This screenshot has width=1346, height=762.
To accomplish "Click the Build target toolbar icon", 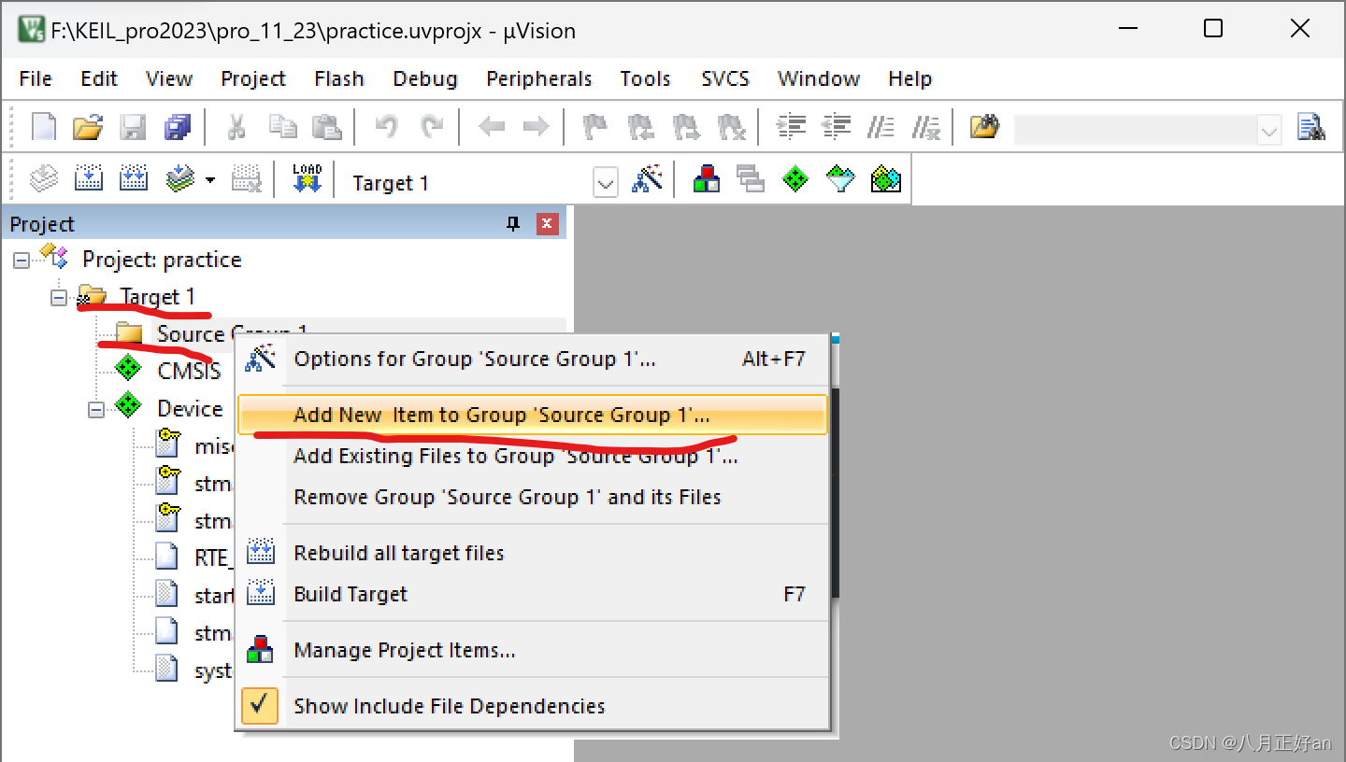I will point(88,178).
